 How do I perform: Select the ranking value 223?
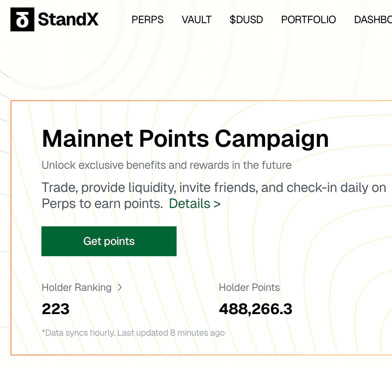point(56,309)
